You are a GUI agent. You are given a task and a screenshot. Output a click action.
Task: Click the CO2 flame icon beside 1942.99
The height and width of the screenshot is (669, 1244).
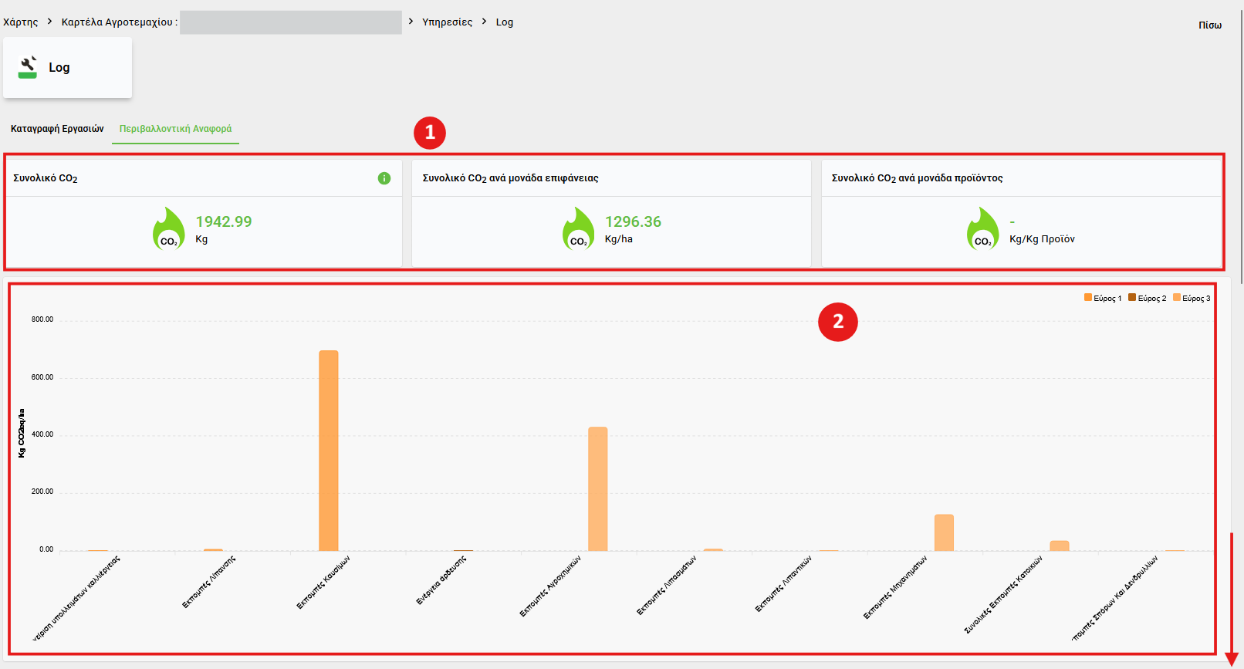click(168, 229)
